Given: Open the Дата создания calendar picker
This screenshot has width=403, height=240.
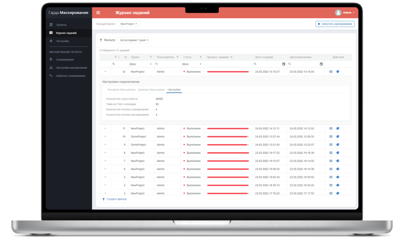Looking at the screenshot, I should [284, 64].
